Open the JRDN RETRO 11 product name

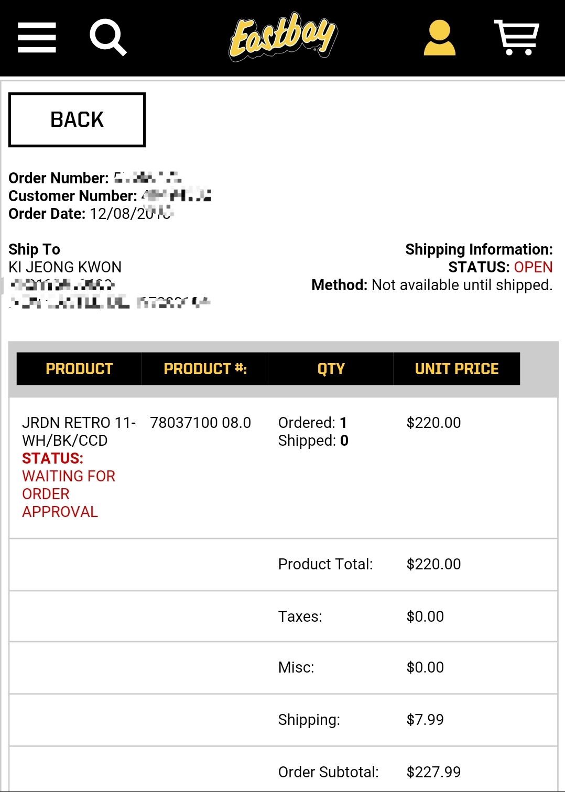coord(79,432)
